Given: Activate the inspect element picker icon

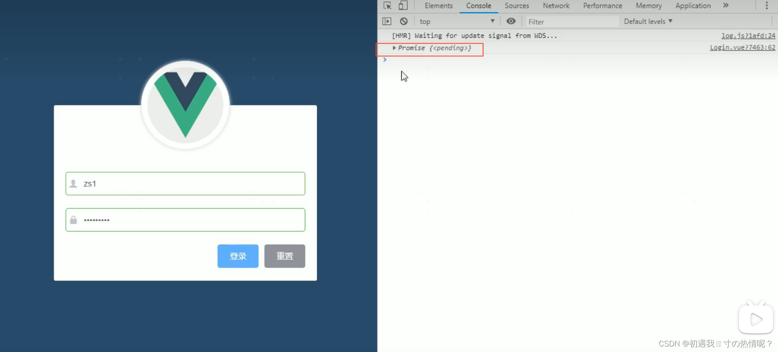Looking at the screenshot, I should 387,5.
